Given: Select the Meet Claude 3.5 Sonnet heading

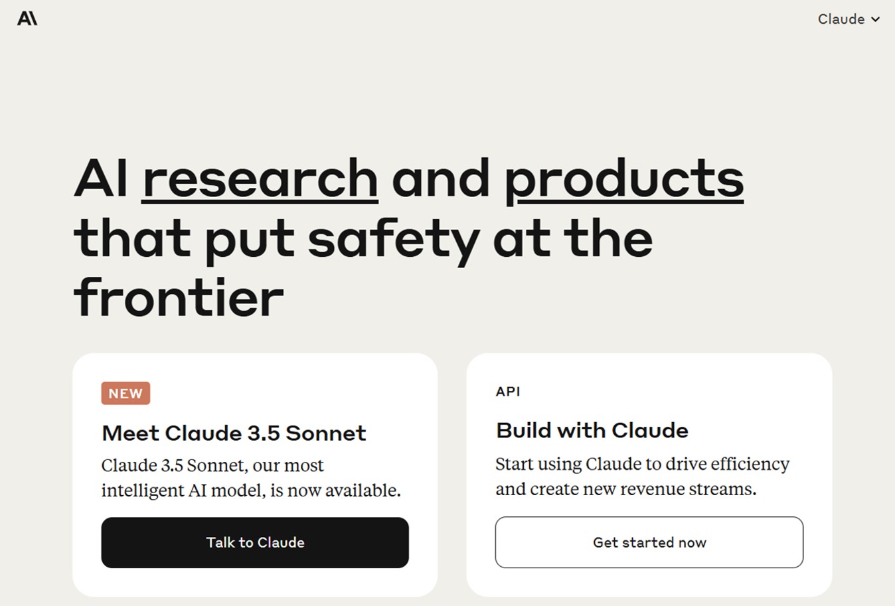Looking at the screenshot, I should pyautogui.click(x=234, y=433).
